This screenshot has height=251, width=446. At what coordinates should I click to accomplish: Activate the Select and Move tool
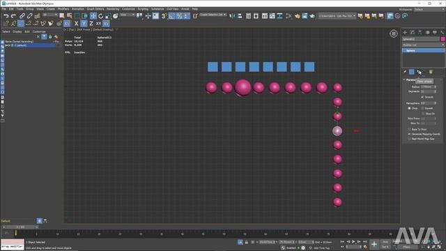93,16
